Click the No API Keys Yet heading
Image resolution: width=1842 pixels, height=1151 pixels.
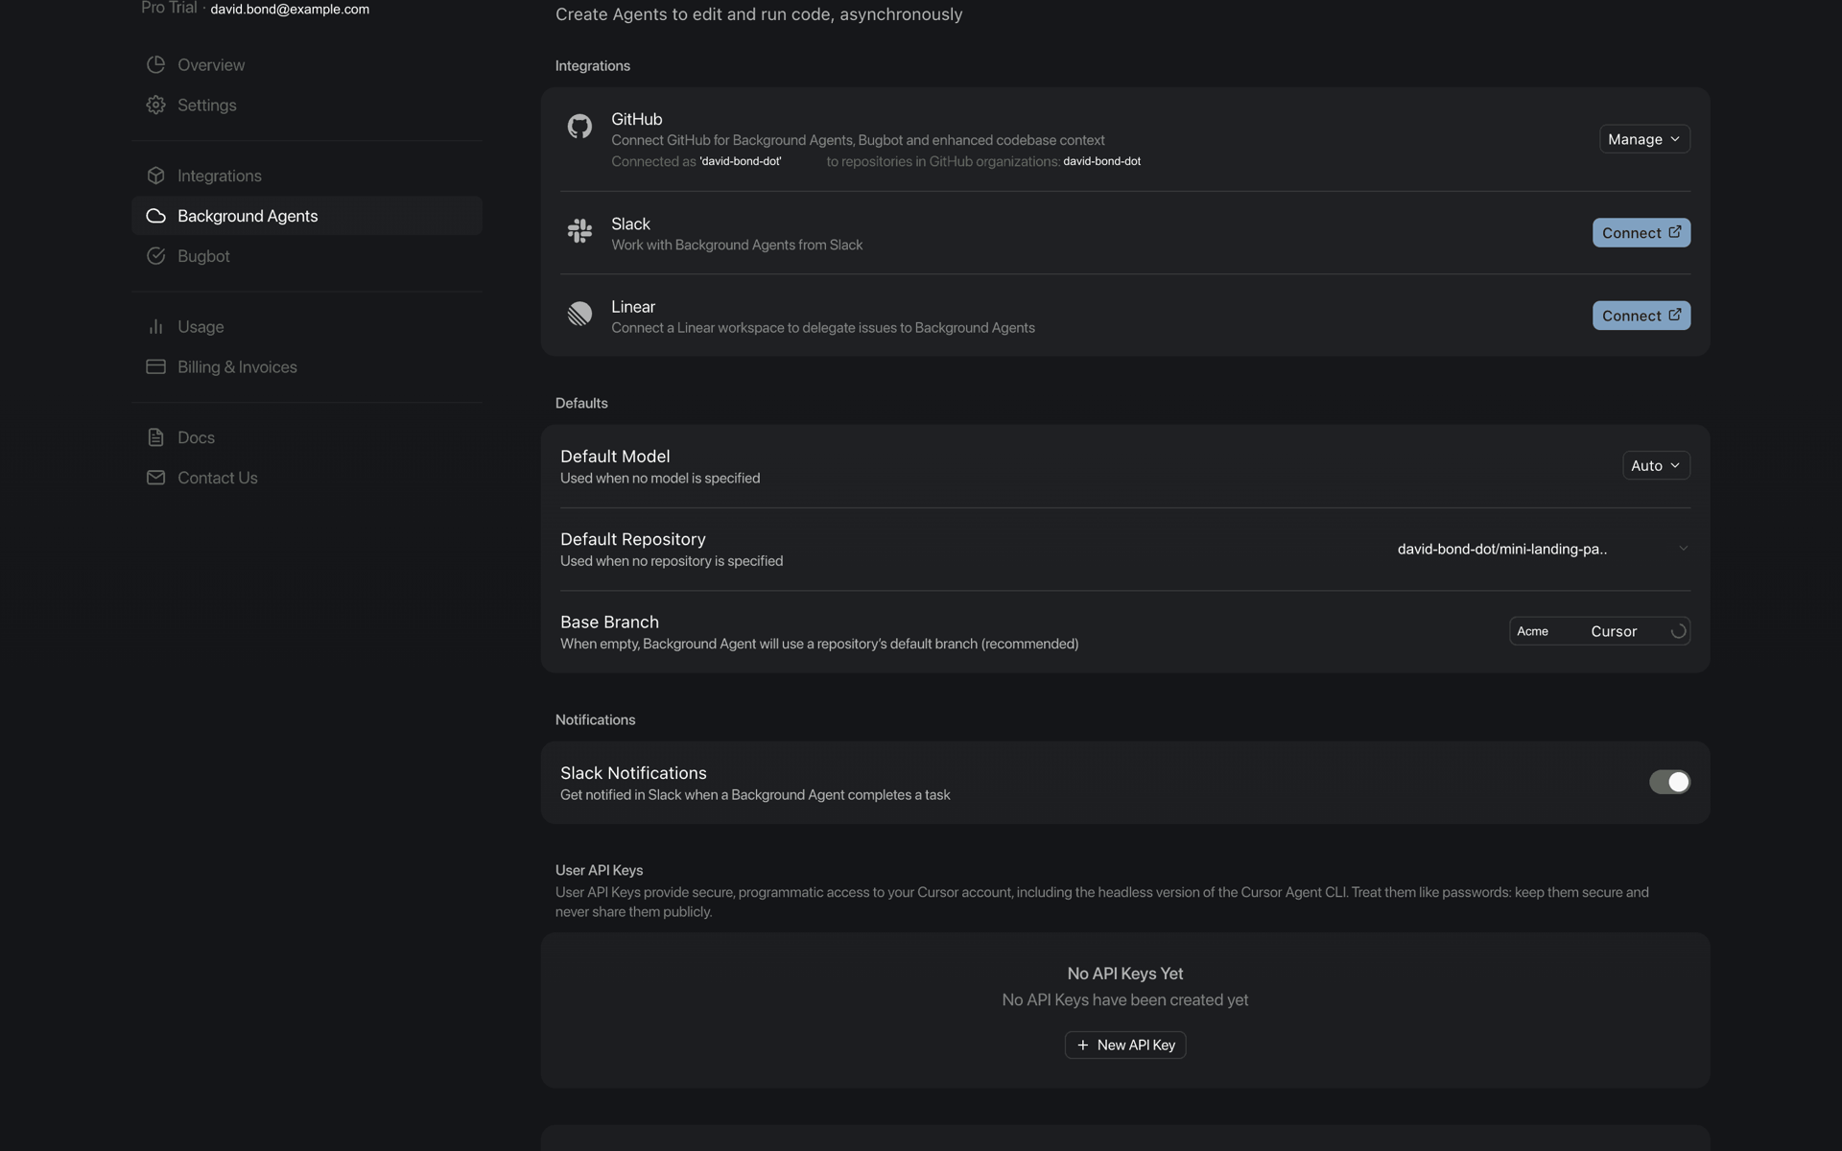1125,974
